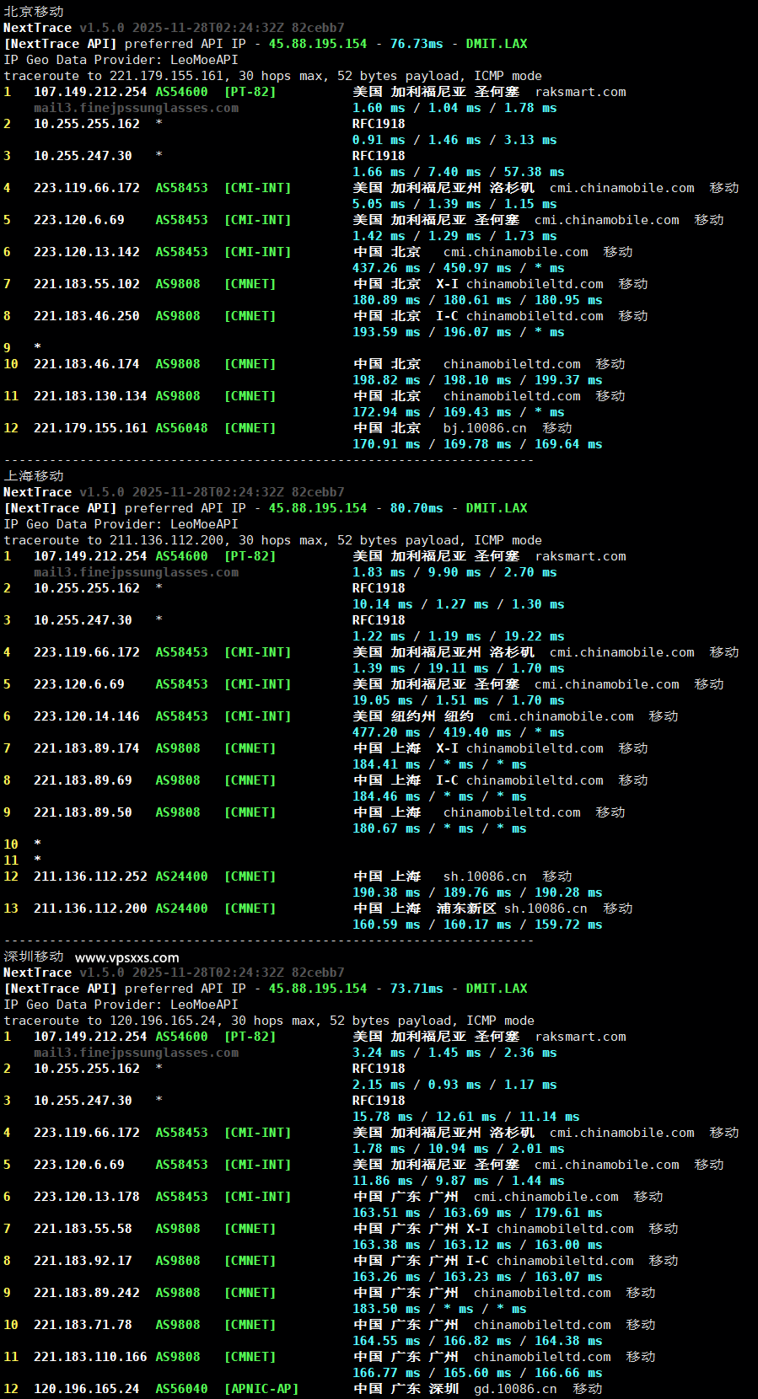The image size is (758, 1399).
Task: Click the 80.70ms API latency value
Action: (x=416, y=508)
